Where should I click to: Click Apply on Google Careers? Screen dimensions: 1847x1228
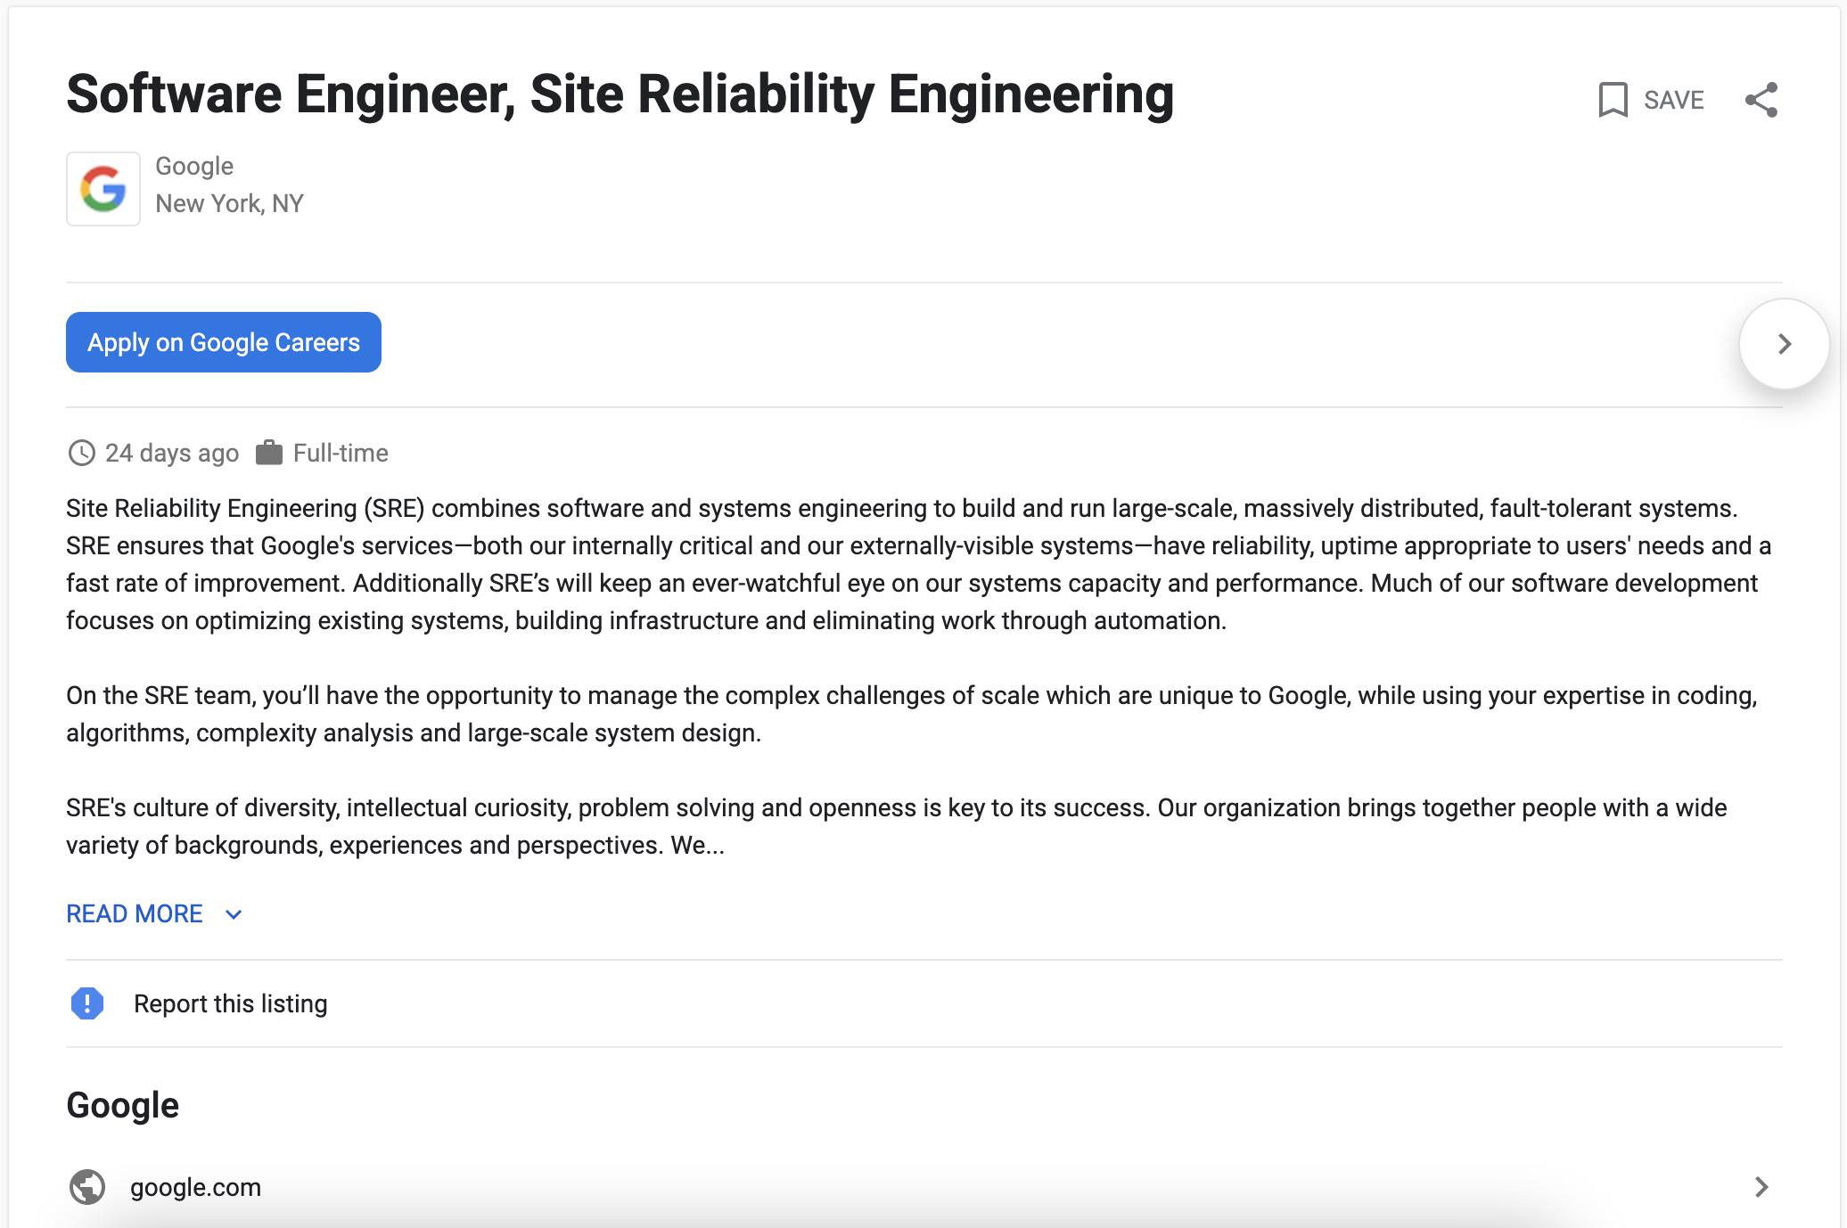click(x=223, y=342)
